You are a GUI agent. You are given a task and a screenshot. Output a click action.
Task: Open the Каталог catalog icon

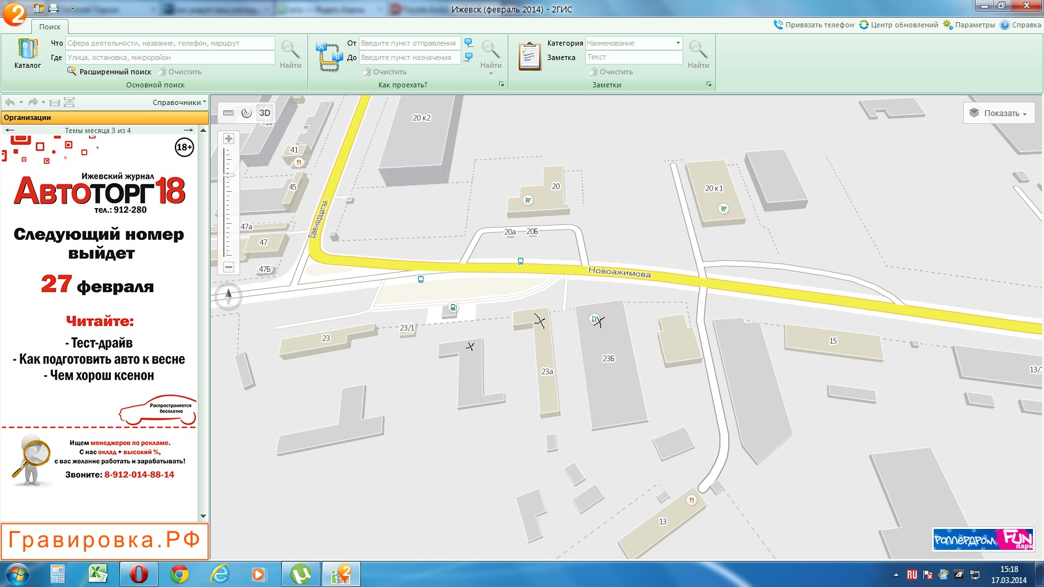pyautogui.click(x=27, y=54)
